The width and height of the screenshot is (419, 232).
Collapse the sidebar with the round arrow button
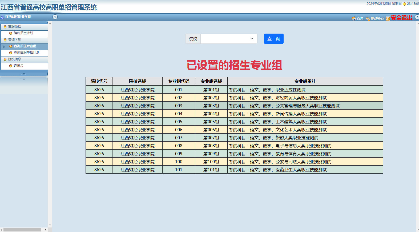55,17
